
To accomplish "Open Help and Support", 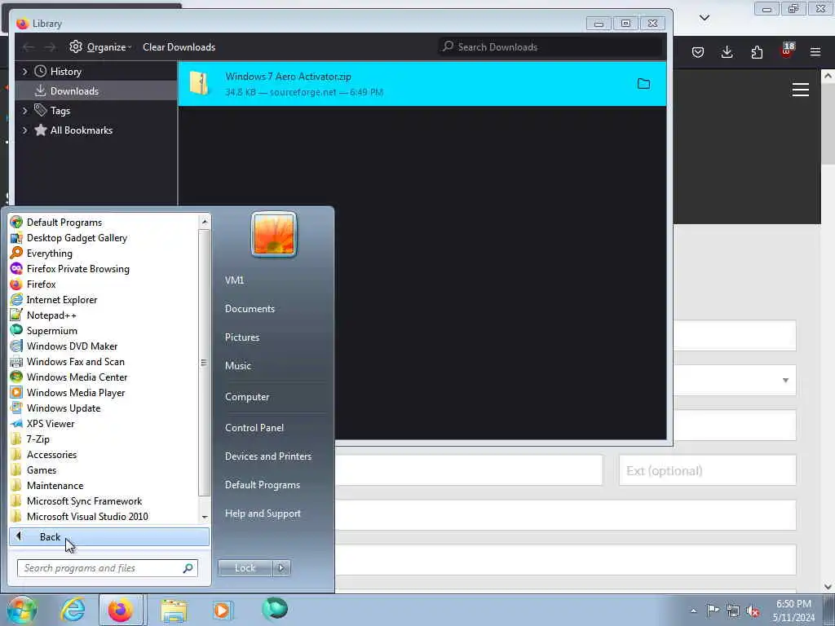I will [x=263, y=514].
